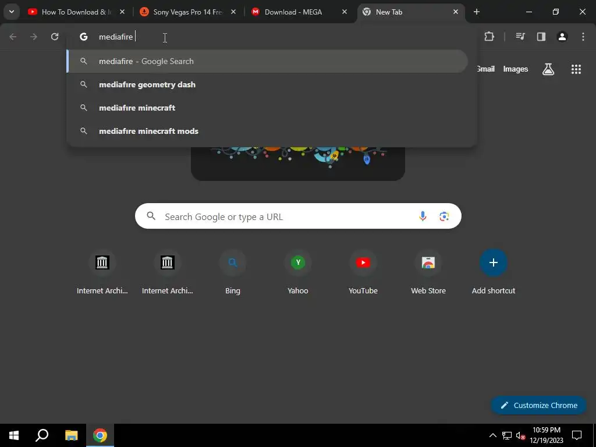
Task: Click the Customize Chrome button
Action: [x=538, y=405]
